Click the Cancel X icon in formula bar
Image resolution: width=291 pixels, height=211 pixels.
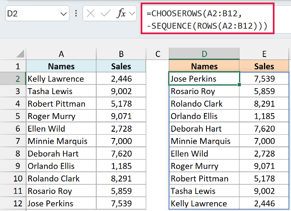coord(90,14)
